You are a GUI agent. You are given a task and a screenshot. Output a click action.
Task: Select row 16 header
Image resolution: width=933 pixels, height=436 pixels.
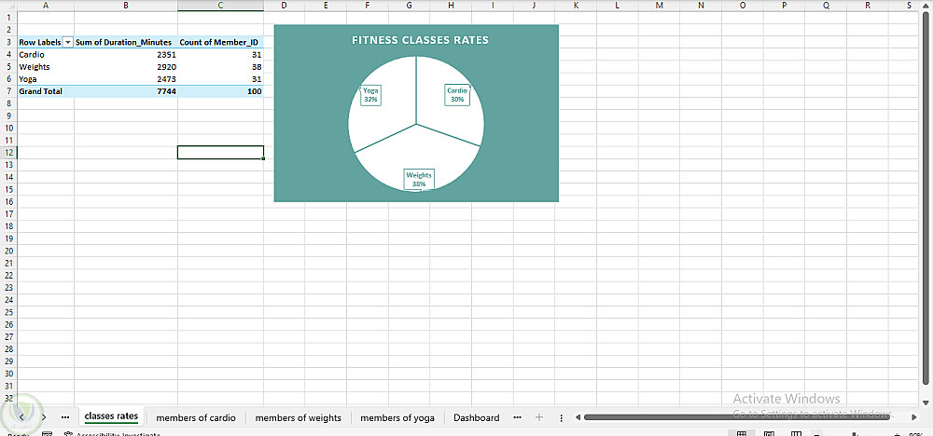8,201
